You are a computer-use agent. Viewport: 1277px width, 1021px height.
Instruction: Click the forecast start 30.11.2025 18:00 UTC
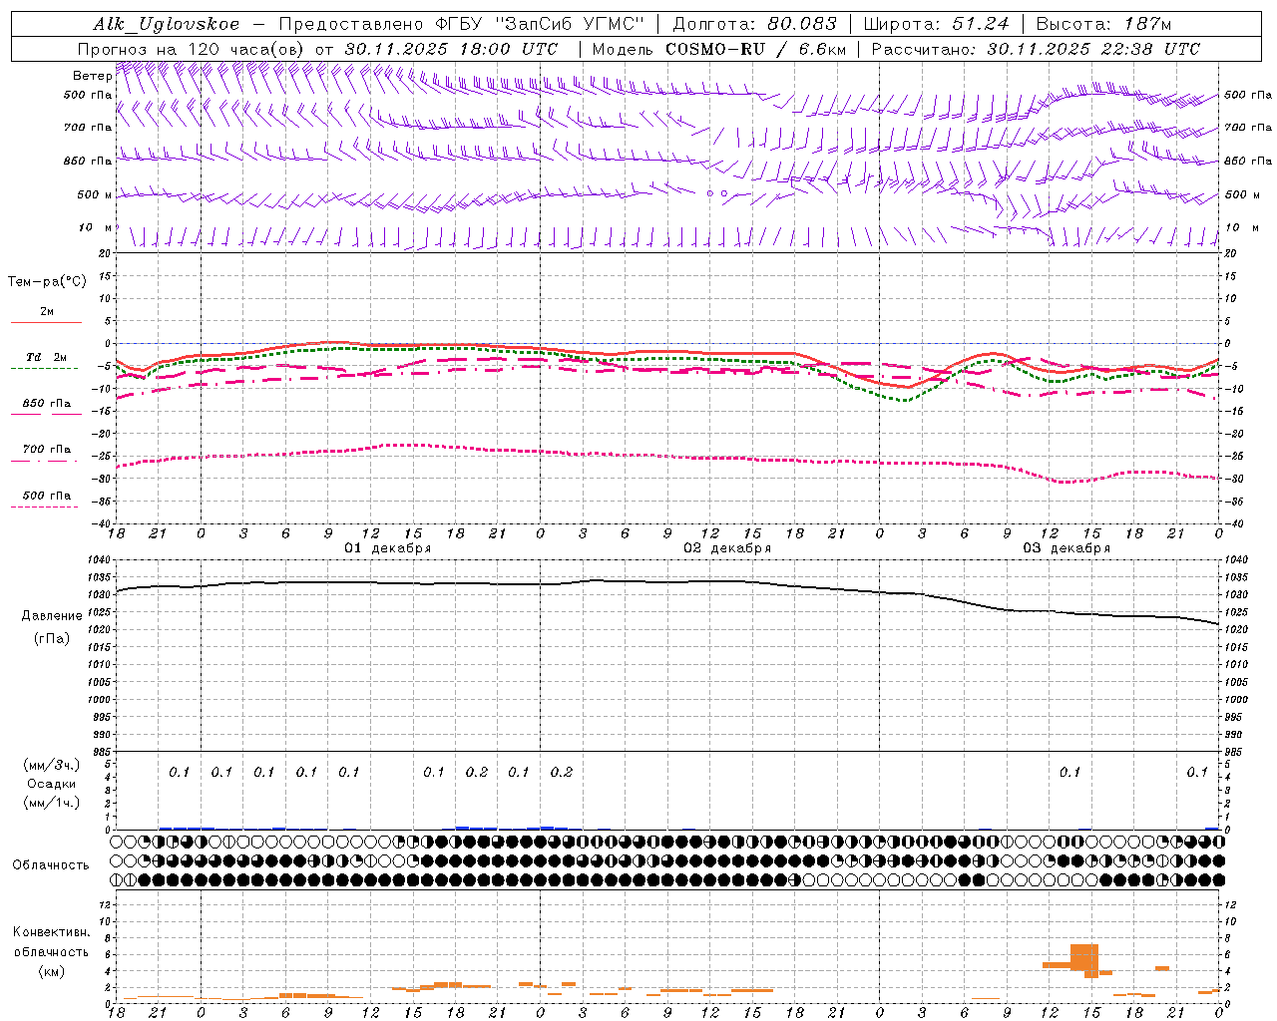[x=452, y=49]
